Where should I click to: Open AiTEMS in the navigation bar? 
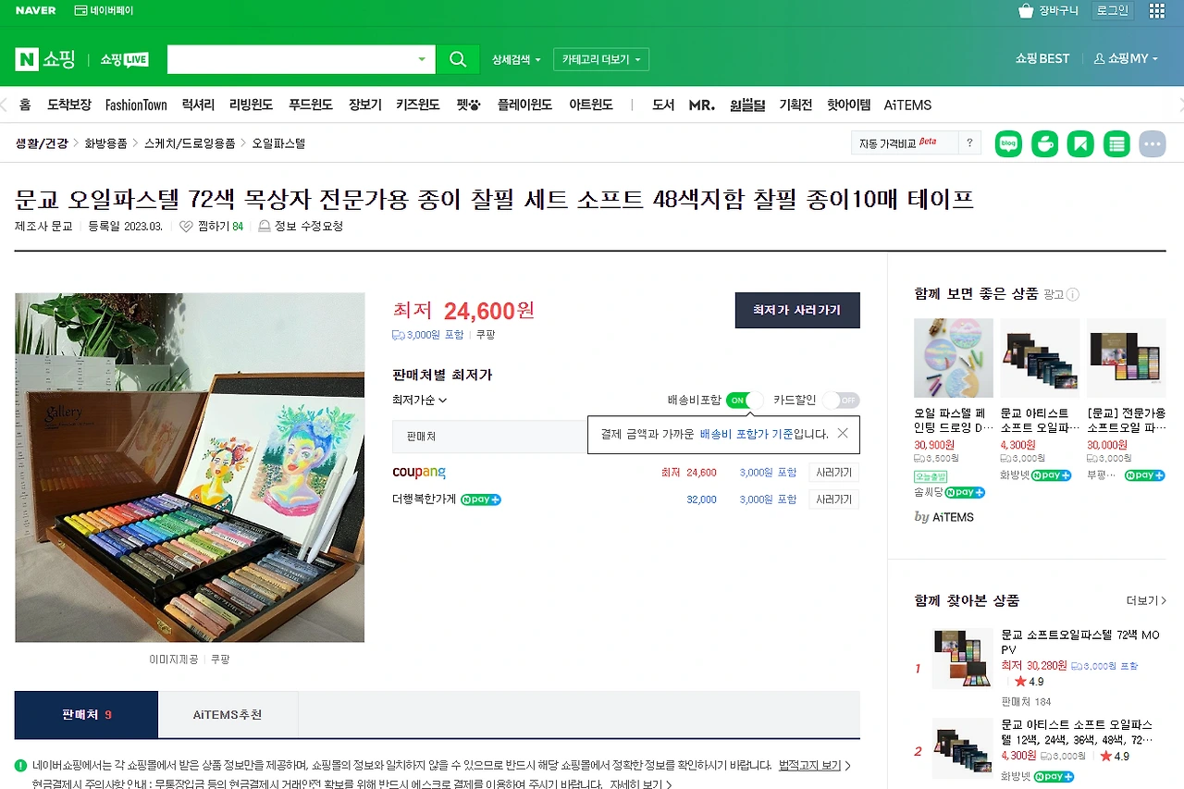click(x=907, y=105)
